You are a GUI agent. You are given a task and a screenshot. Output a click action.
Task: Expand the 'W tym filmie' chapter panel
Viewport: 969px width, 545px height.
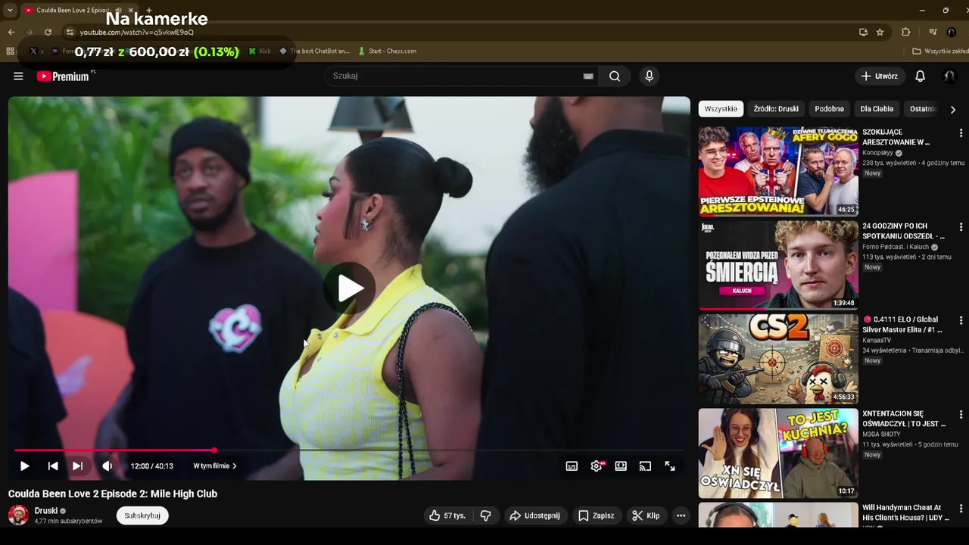[215, 466]
